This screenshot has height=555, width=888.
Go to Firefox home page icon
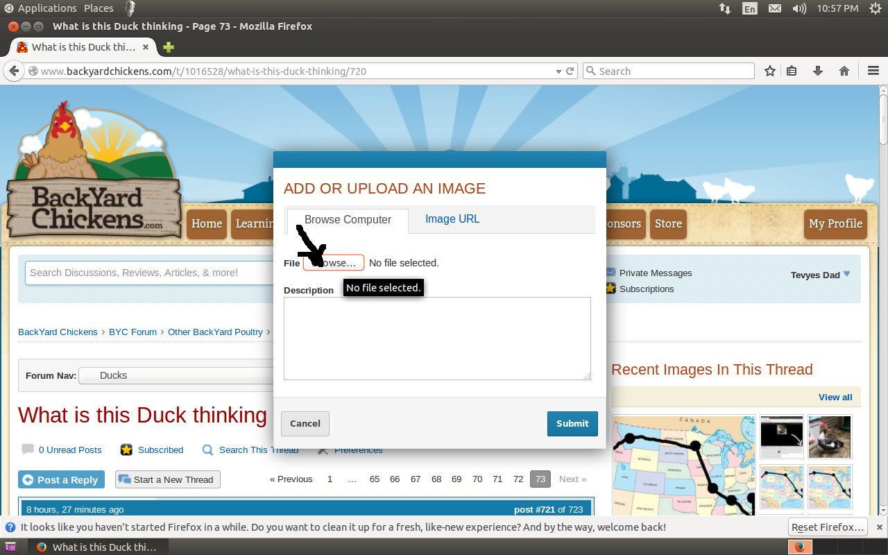point(844,71)
